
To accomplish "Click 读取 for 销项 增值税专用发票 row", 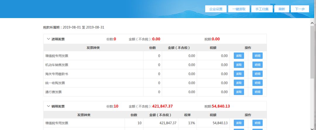I will click(239, 123).
